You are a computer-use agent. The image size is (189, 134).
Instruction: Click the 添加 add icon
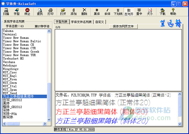pos(73,12)
